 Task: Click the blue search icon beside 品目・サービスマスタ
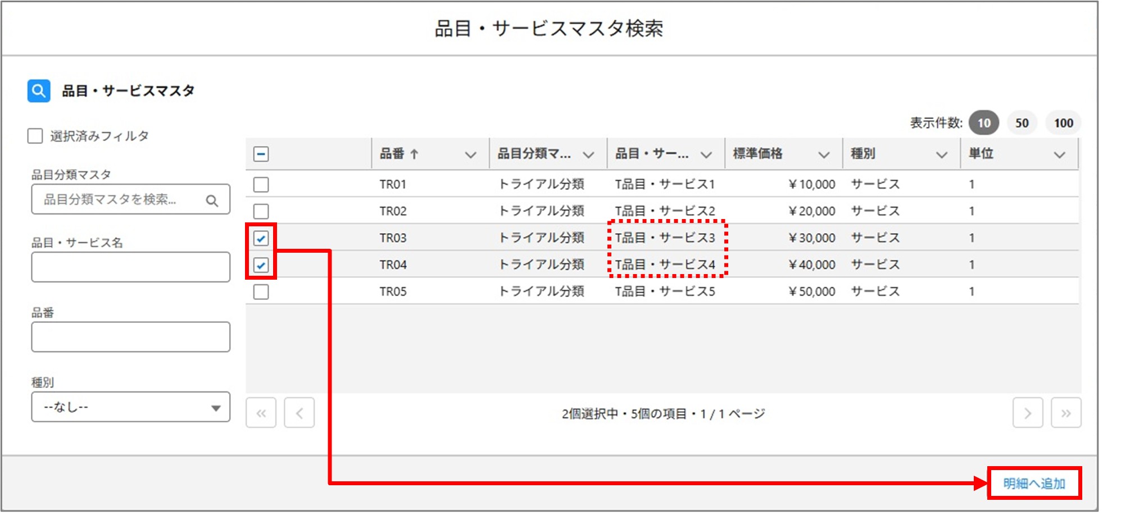37,90
